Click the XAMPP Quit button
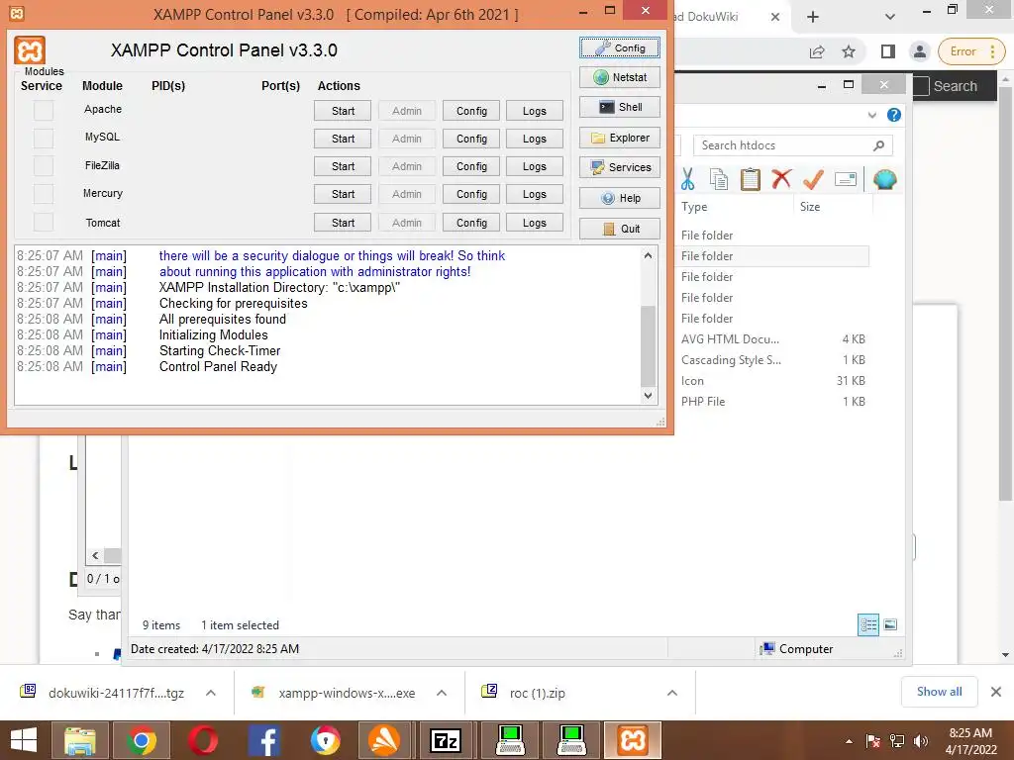The width and height of the screenshot is (1014, 760). pyautogui.click(x=620, y=229)
